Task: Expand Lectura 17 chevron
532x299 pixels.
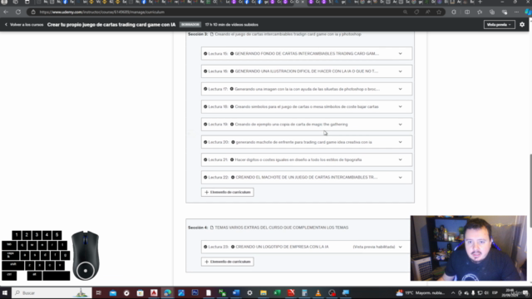Action: coord(401,89)
